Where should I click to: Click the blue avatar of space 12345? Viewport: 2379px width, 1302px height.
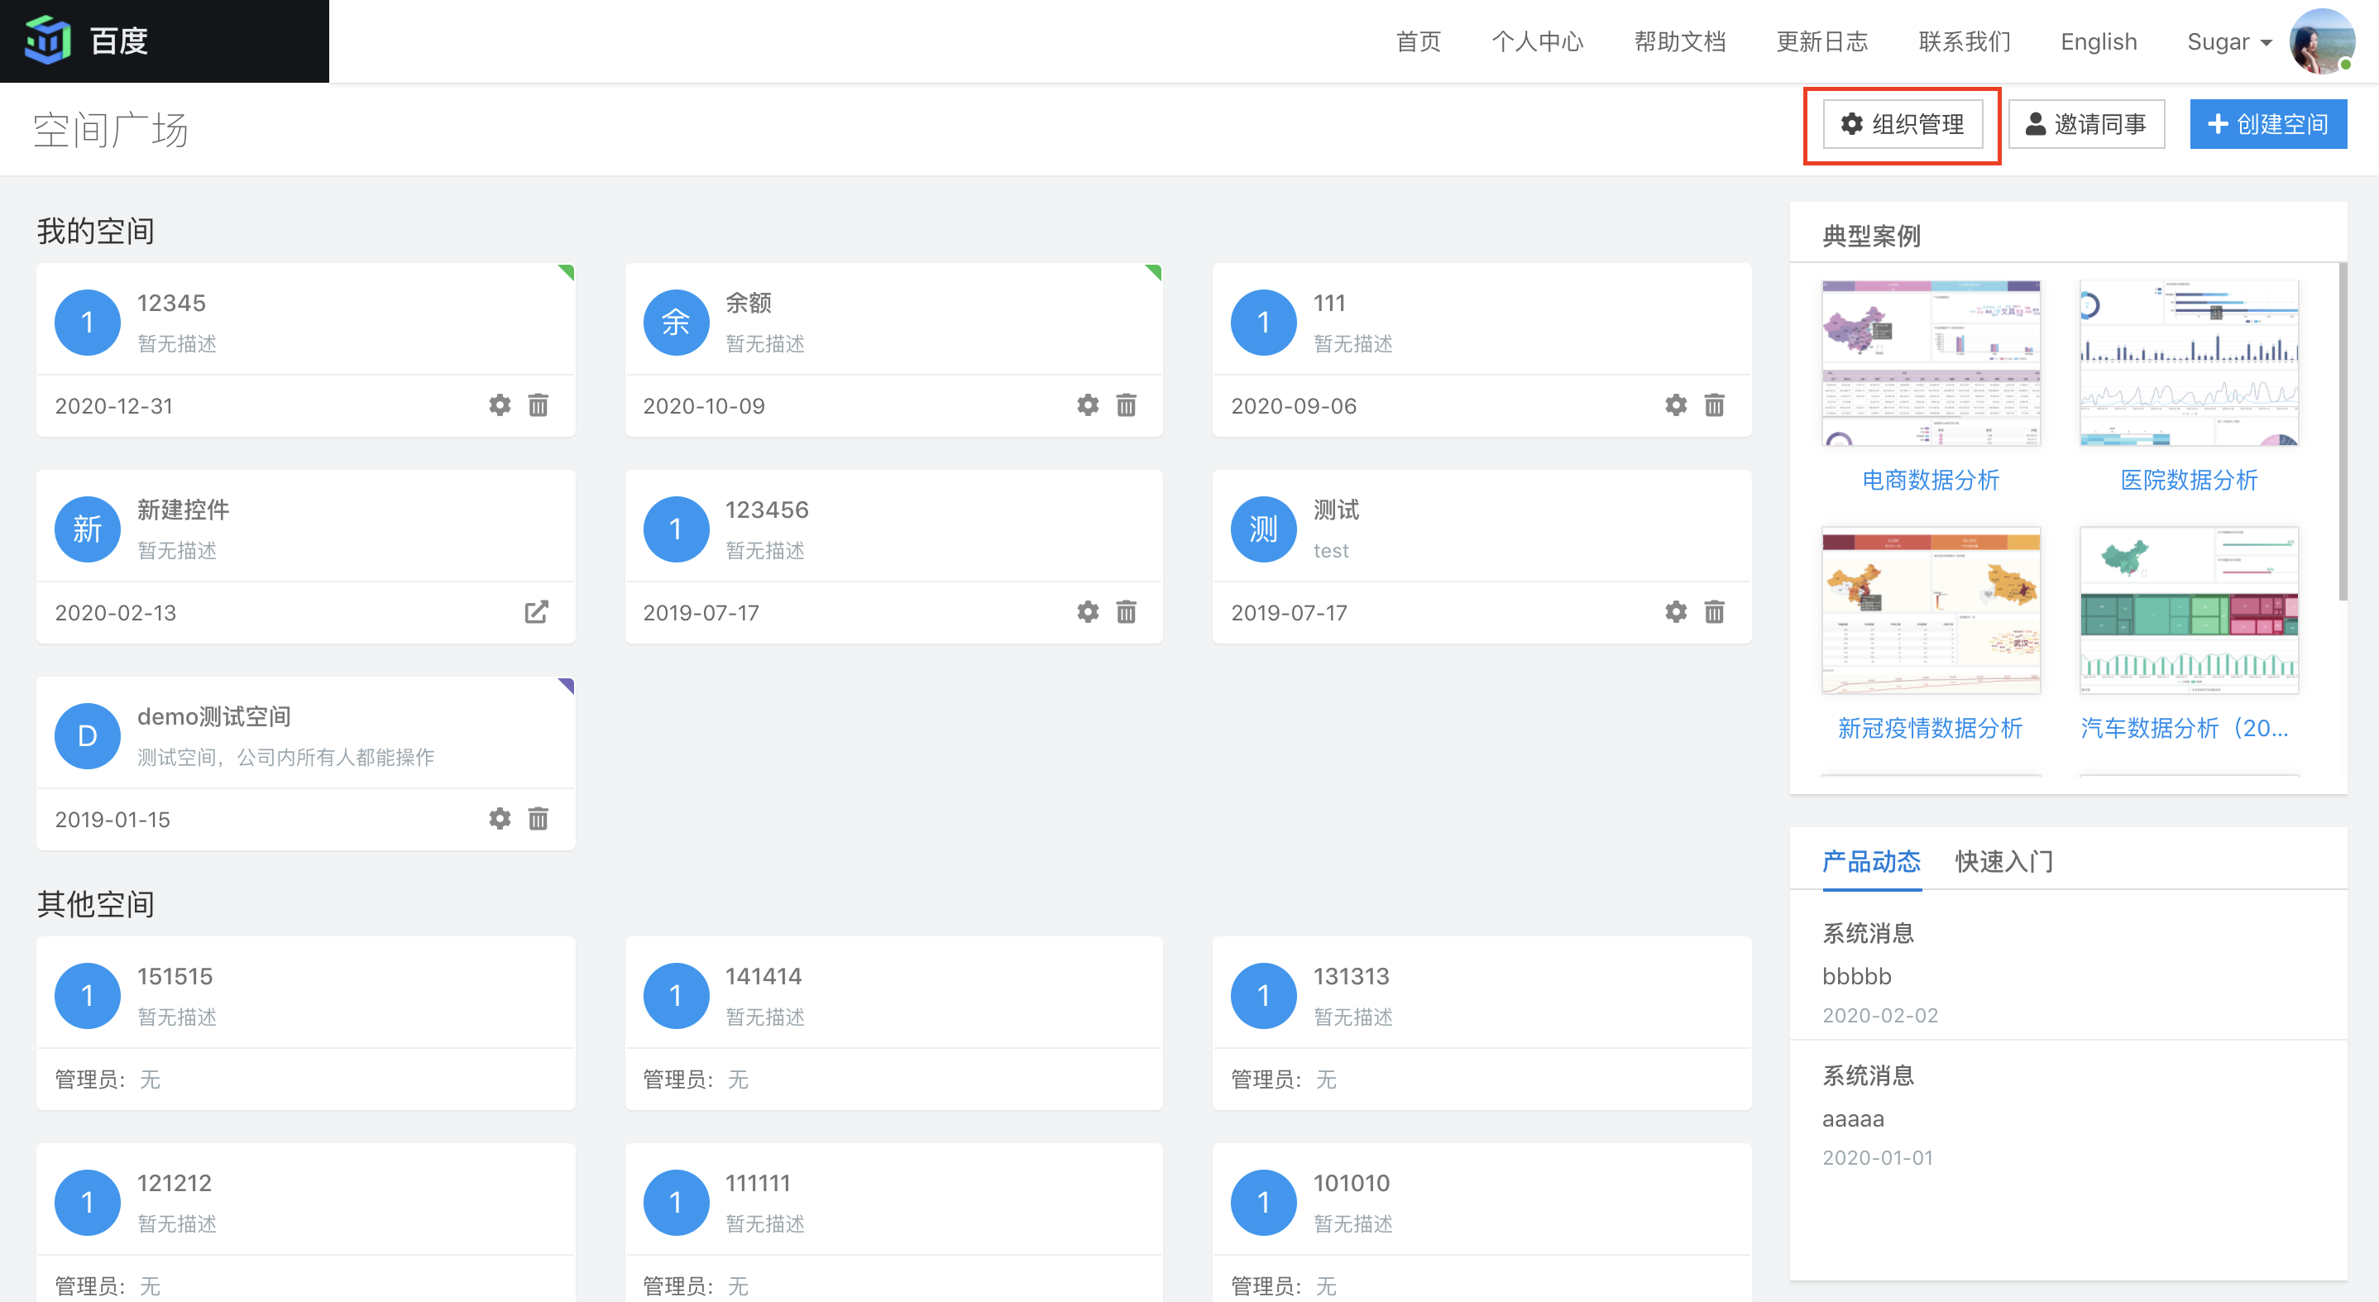pos(88,323)
